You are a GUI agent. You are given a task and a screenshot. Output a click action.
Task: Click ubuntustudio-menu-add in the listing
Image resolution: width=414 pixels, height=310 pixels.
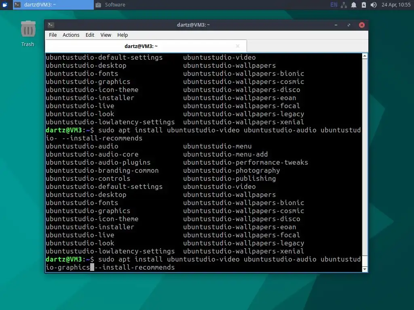226,154
